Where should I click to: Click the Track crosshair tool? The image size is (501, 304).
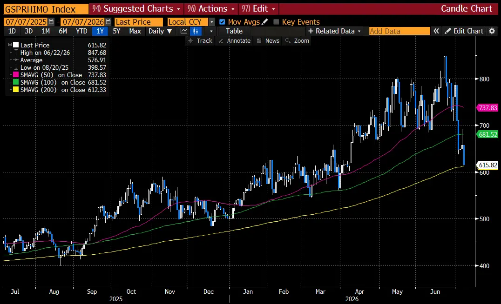coord(200,40)
